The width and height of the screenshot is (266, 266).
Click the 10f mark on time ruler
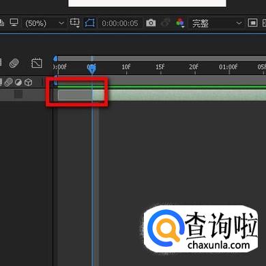(126, 67)
